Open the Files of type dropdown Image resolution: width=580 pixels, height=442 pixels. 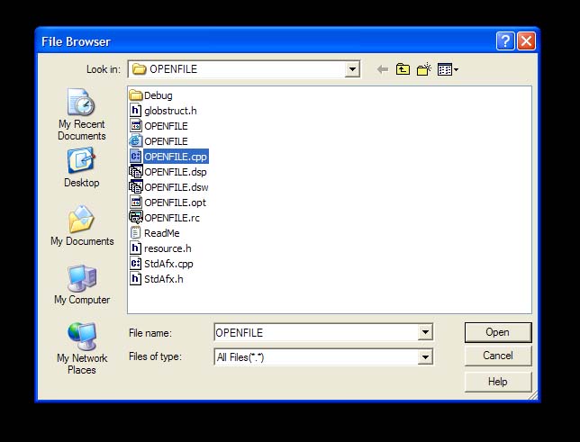[x=425, y=357]
